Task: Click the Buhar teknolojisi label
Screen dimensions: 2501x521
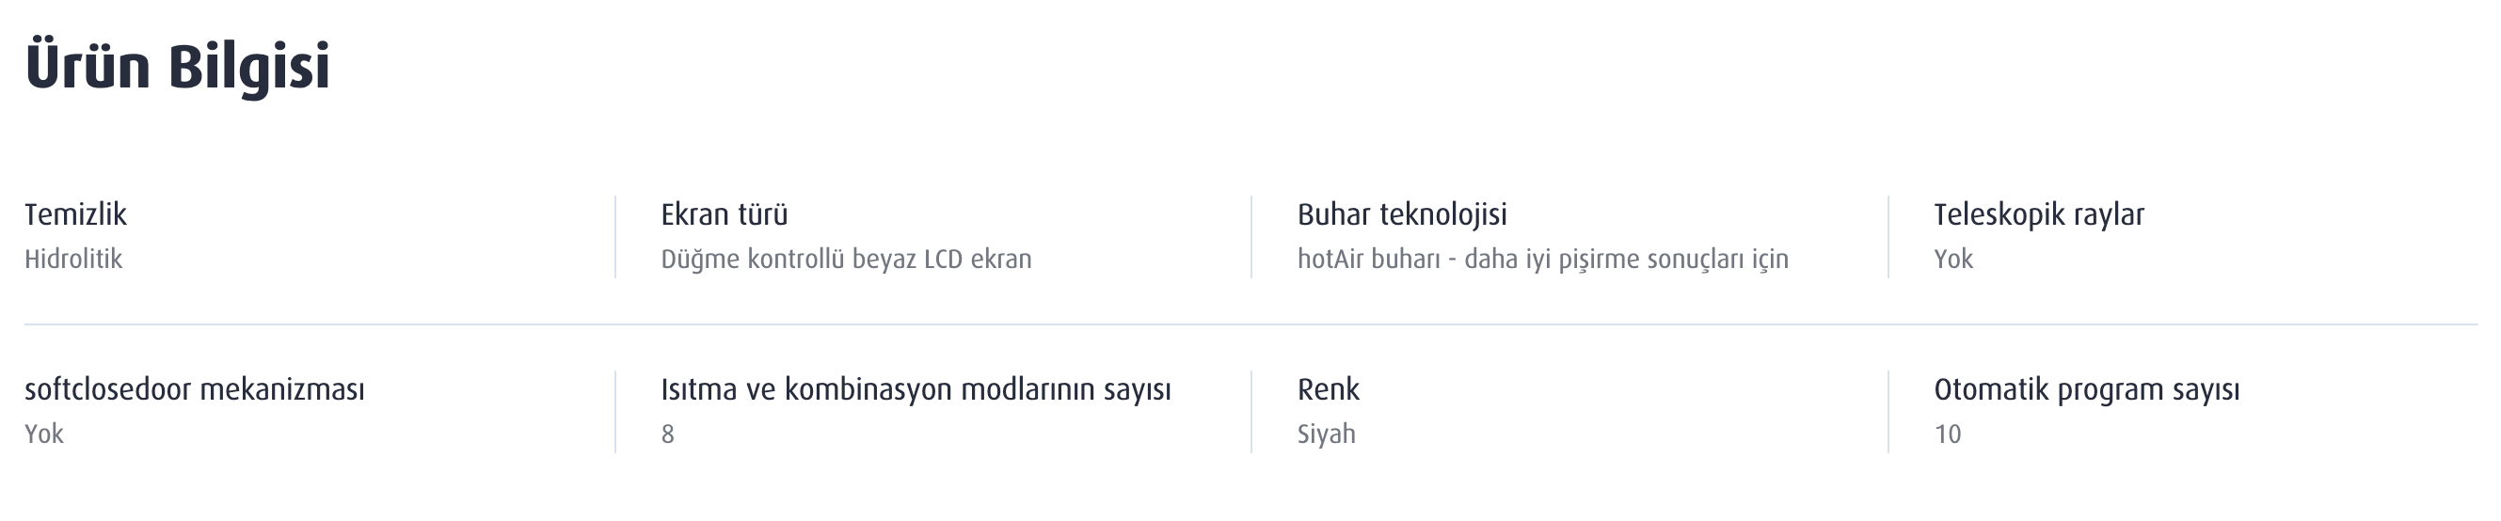Action: [x=1402, y=214]
